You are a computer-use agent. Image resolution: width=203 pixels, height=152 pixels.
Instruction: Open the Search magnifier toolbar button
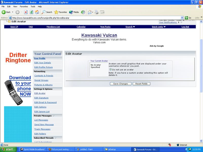(47, 12)
